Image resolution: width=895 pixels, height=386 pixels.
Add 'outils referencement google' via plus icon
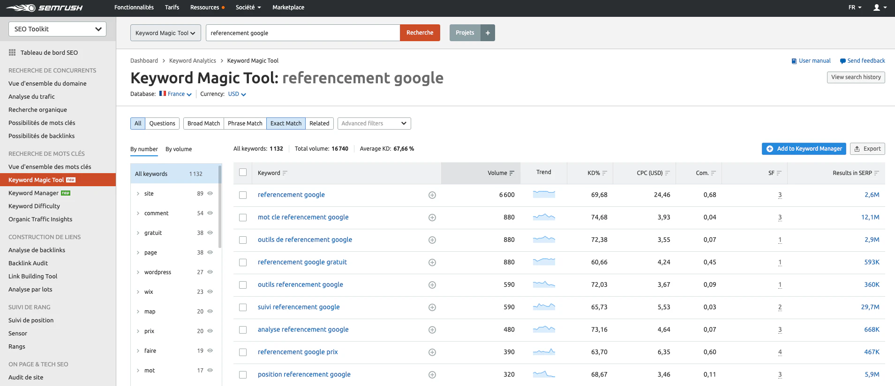click(432, 285)
